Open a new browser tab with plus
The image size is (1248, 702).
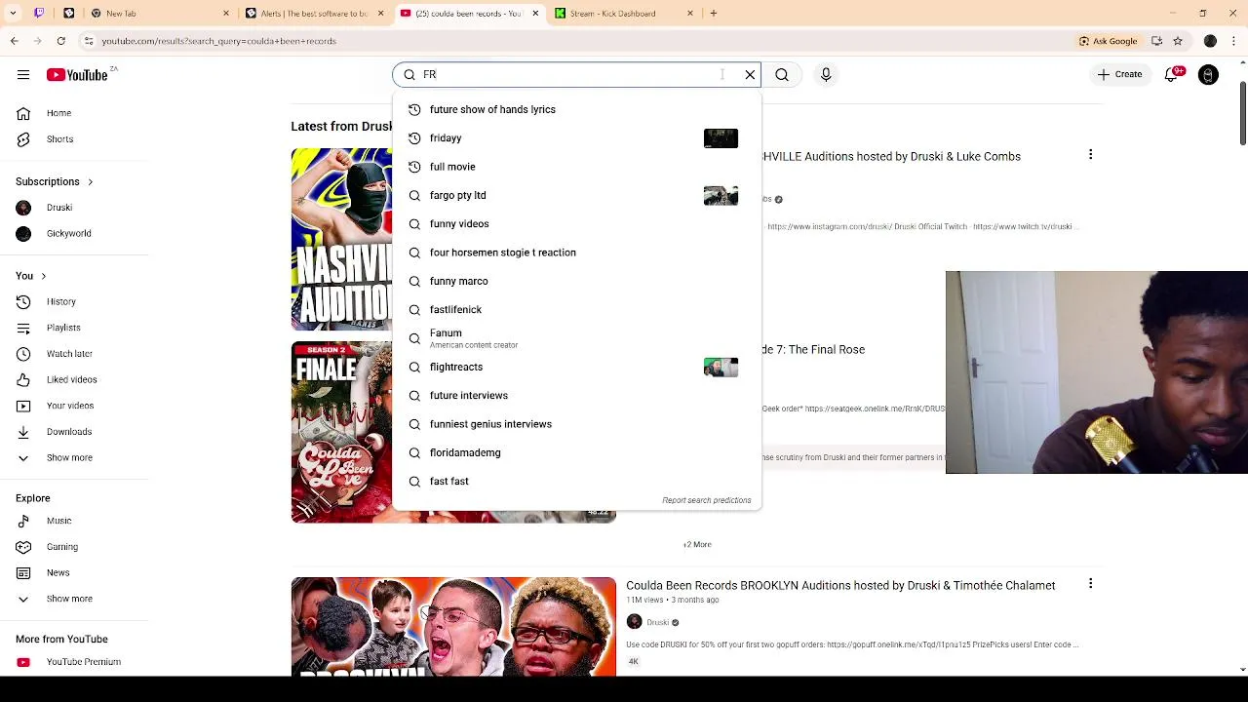714,14
